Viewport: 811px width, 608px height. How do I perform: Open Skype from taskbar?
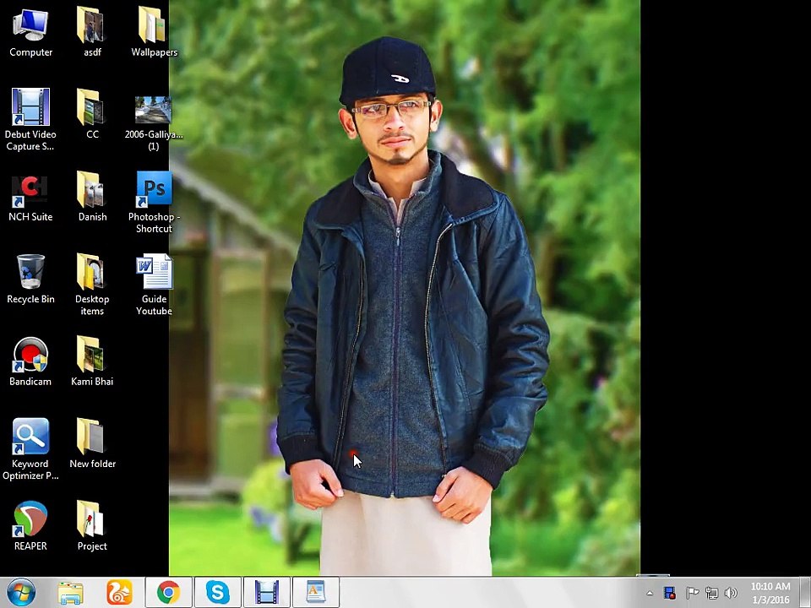point(218,593)
